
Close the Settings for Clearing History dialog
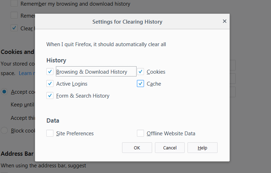pos(225,21)
